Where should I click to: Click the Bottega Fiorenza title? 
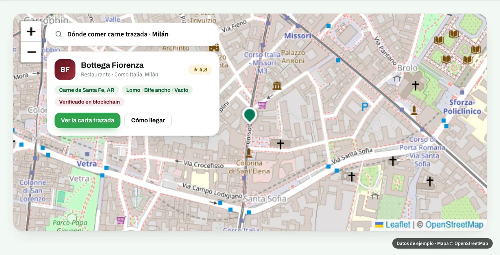tap(112, 65)
